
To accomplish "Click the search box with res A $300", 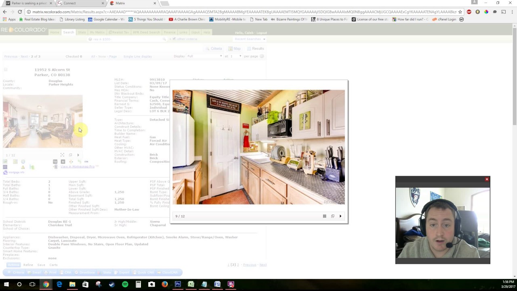I will click(126, 39).
